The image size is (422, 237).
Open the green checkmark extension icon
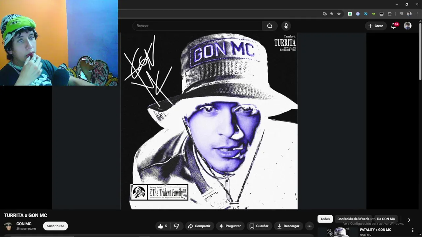(350, 14)
